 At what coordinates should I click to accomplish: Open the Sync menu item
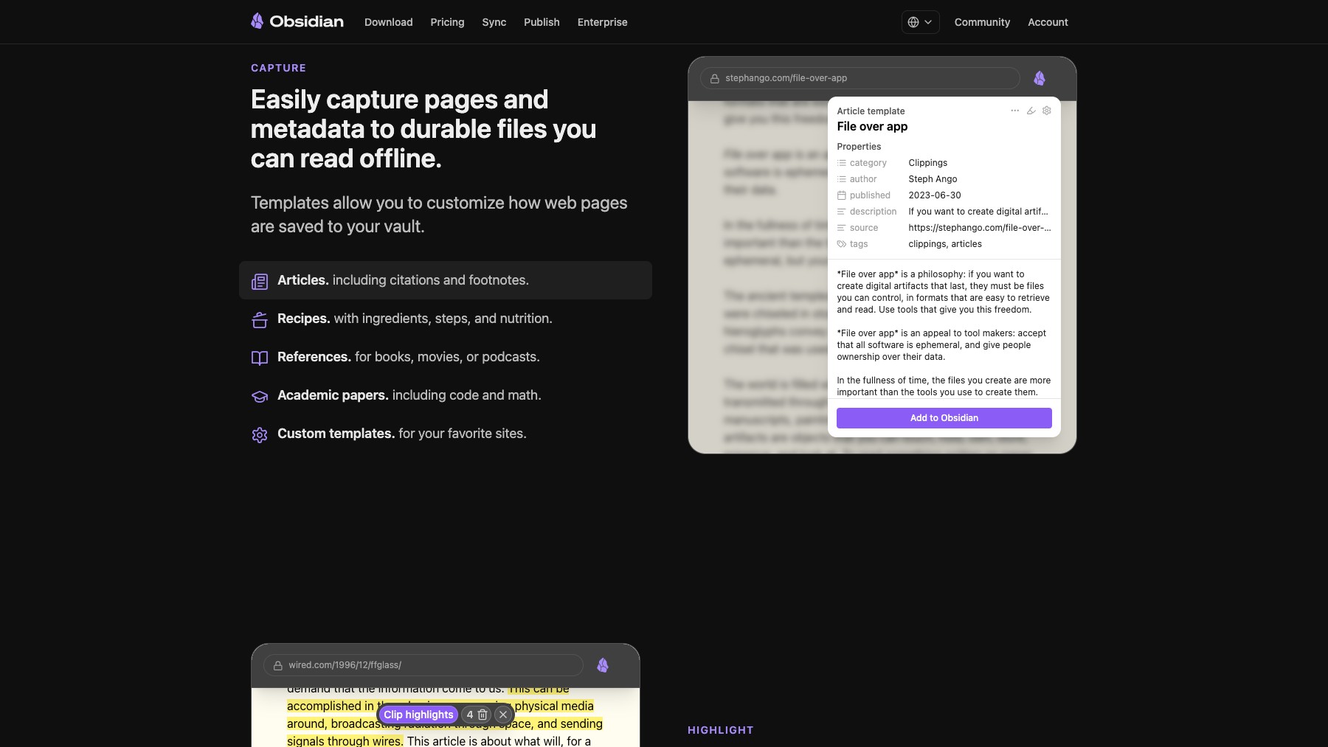pos(494,22)
